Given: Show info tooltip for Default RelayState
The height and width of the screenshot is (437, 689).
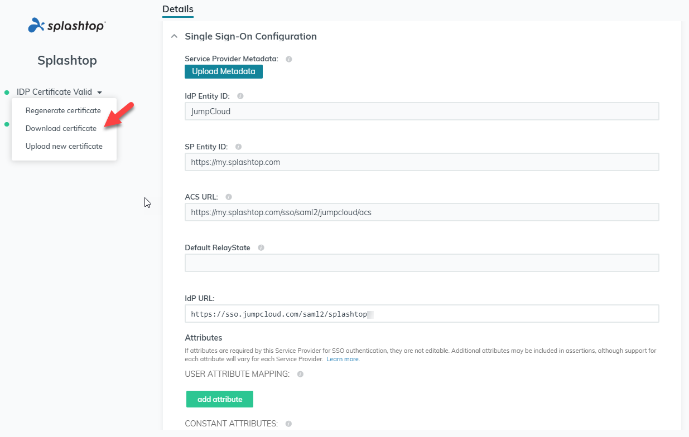Looking at the screenshot, I should pos(261,247).
